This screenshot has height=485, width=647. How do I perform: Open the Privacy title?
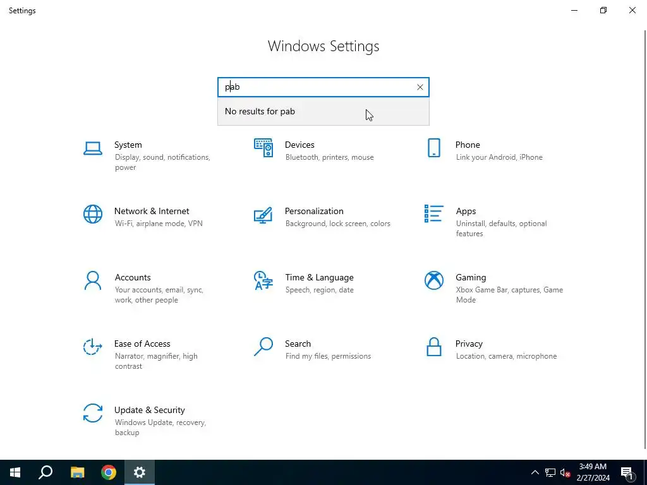(469, 344)
